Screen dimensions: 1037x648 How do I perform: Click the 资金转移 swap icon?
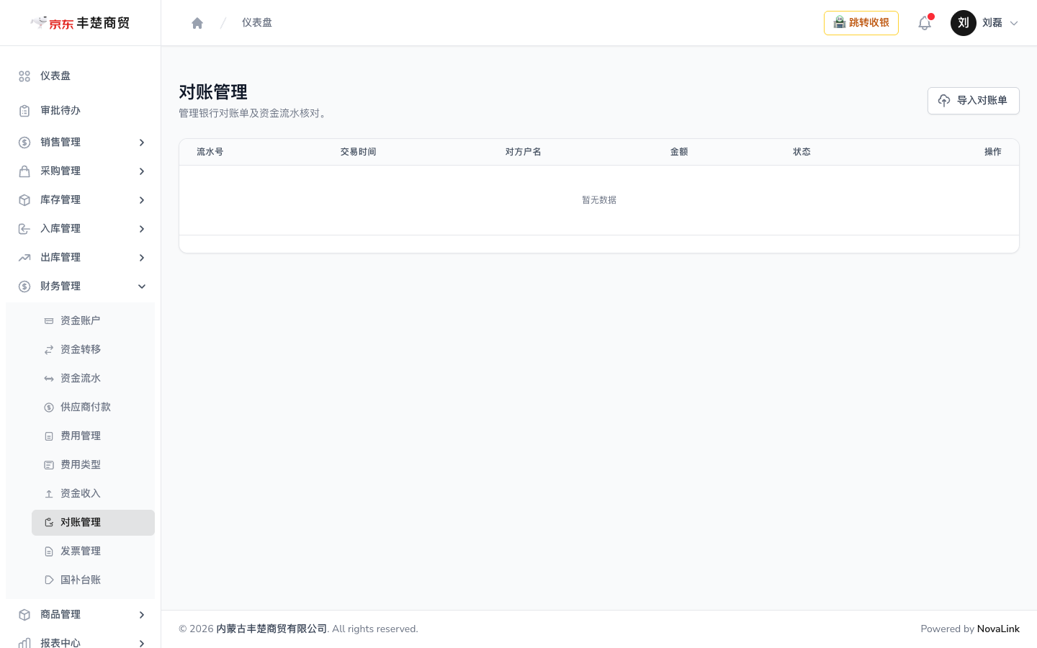click(x=49, y=350)
